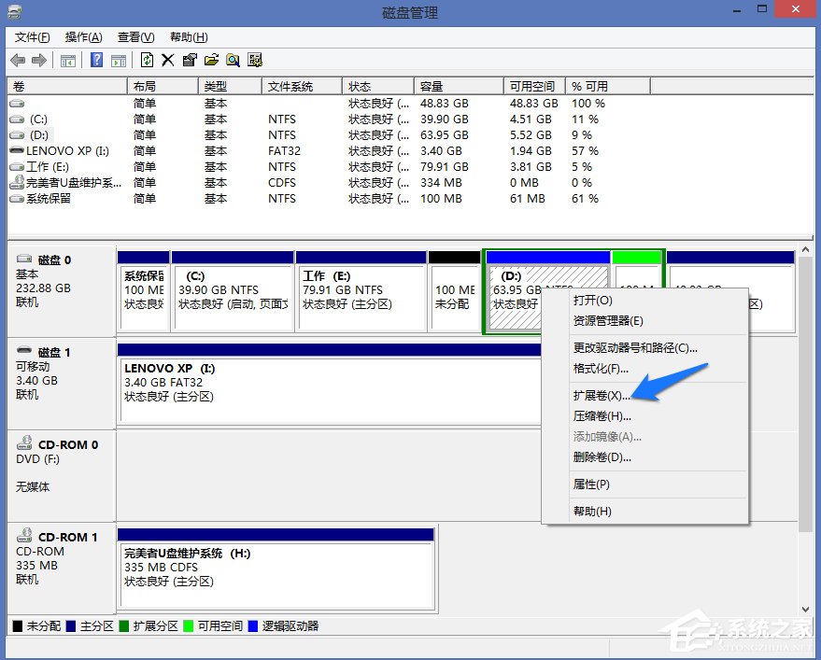Toggle the console tree pane visibility
821x660 pixels.
[x=68, y=60]
